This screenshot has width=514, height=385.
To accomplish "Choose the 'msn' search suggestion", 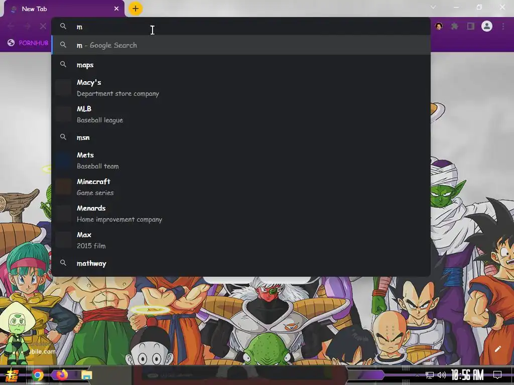I will click(x=240, y=137).
